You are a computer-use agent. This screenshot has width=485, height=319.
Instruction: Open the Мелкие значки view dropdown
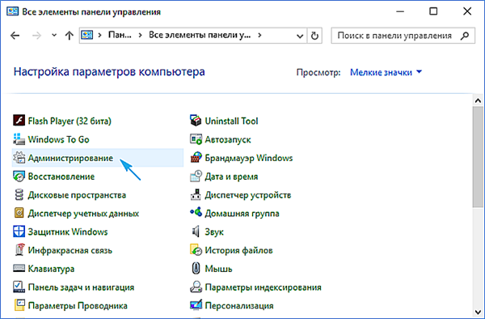pyautogui.click(x=386, y=72)
